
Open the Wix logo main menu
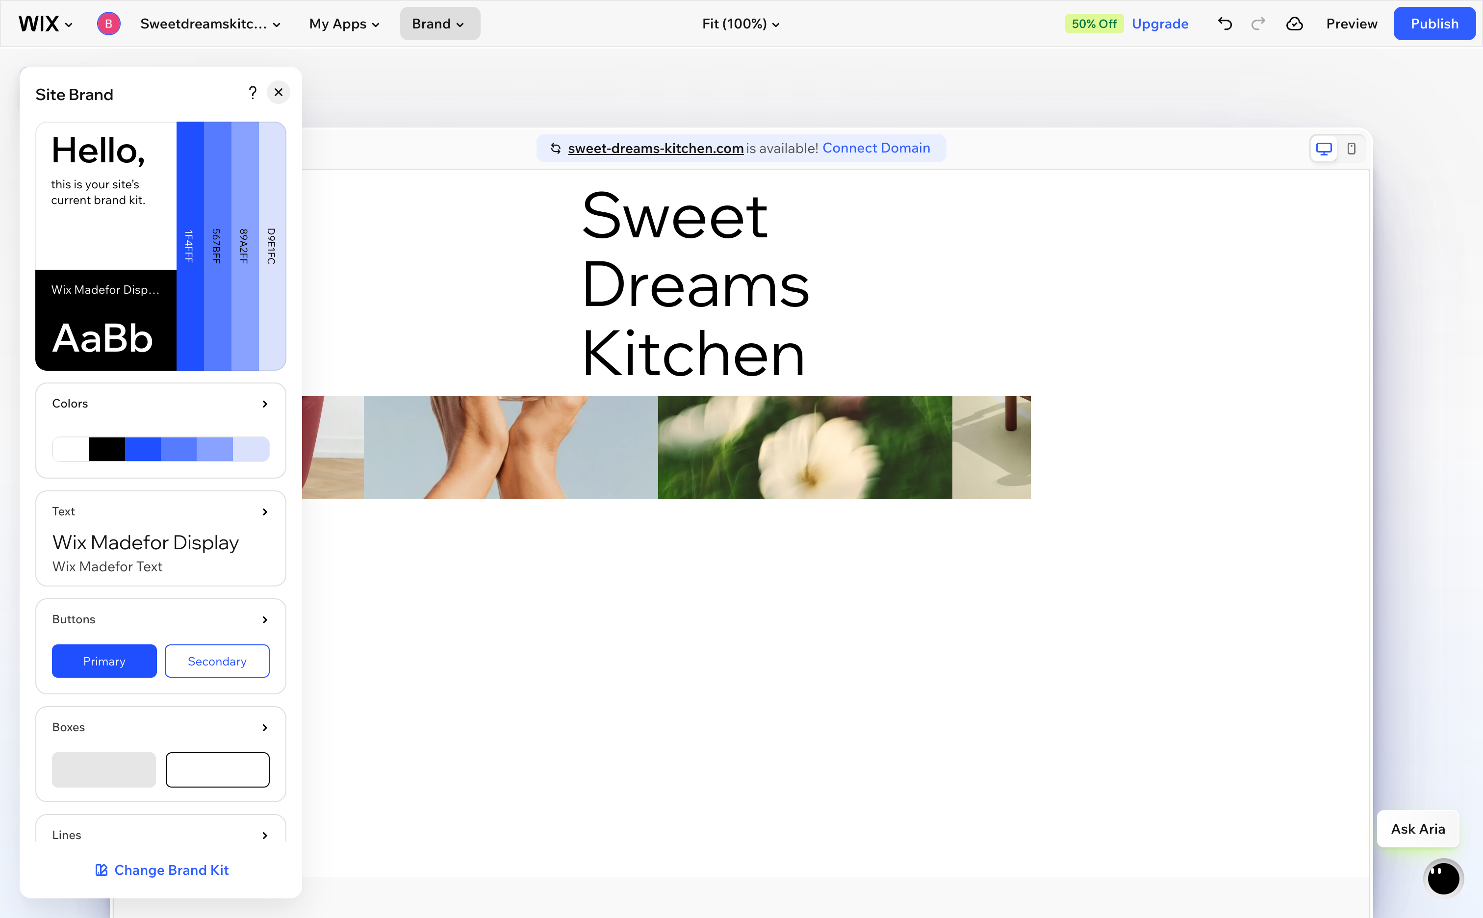click(46, 24)
